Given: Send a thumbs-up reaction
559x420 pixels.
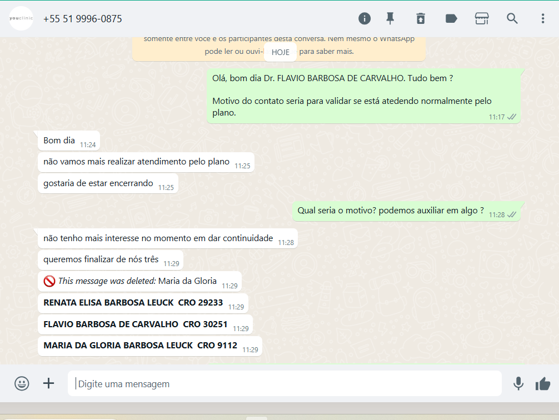Looking at the screenshot, I should [x=542, y=384].
